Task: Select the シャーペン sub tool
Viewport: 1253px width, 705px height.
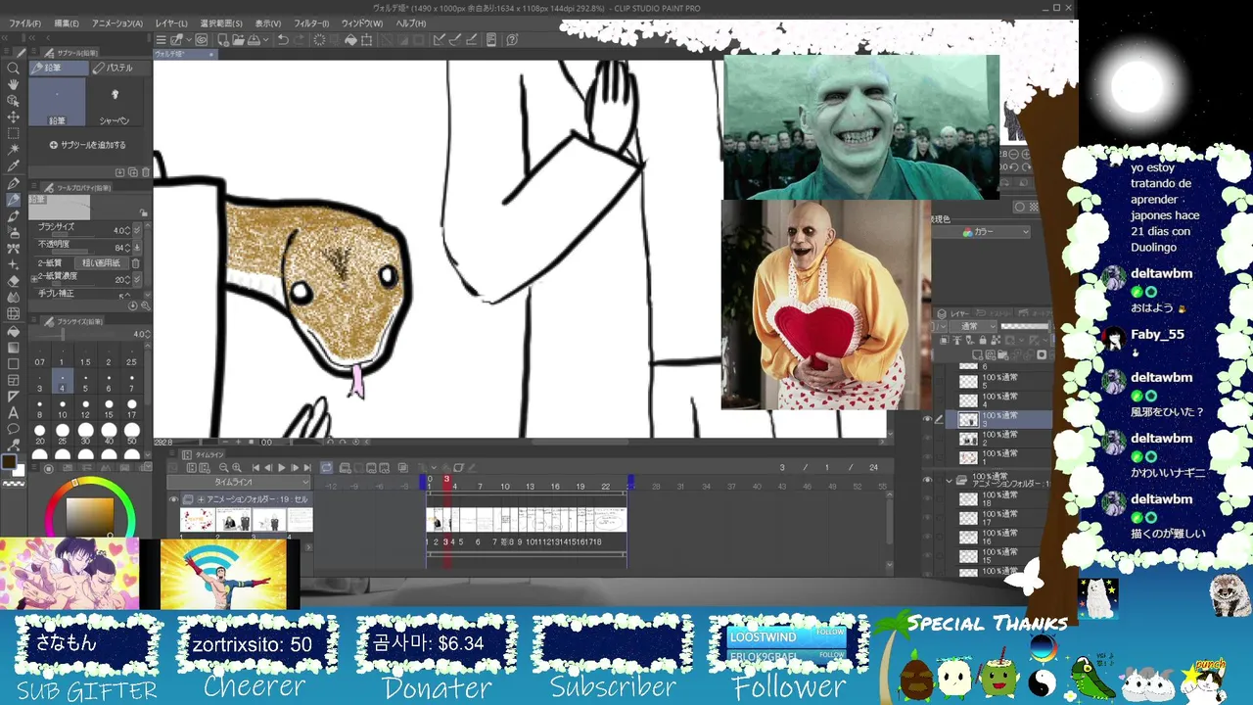Action: (x=115, y=103)
